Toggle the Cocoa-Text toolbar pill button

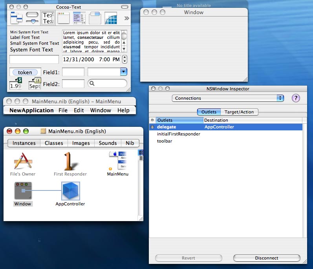coord(124,7)
